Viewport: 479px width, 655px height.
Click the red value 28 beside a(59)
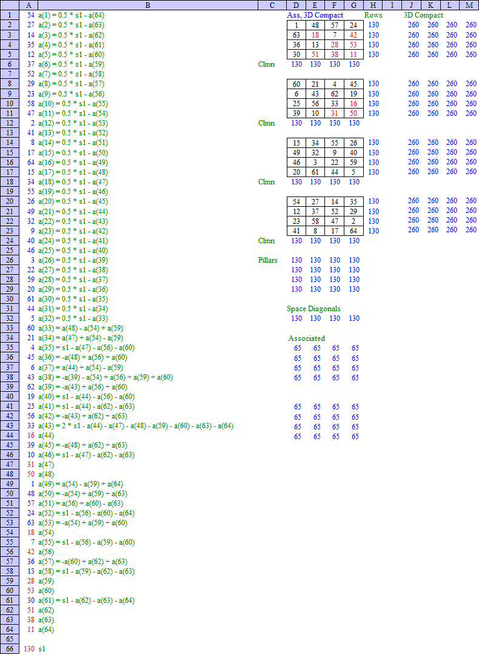coord(31,581)
